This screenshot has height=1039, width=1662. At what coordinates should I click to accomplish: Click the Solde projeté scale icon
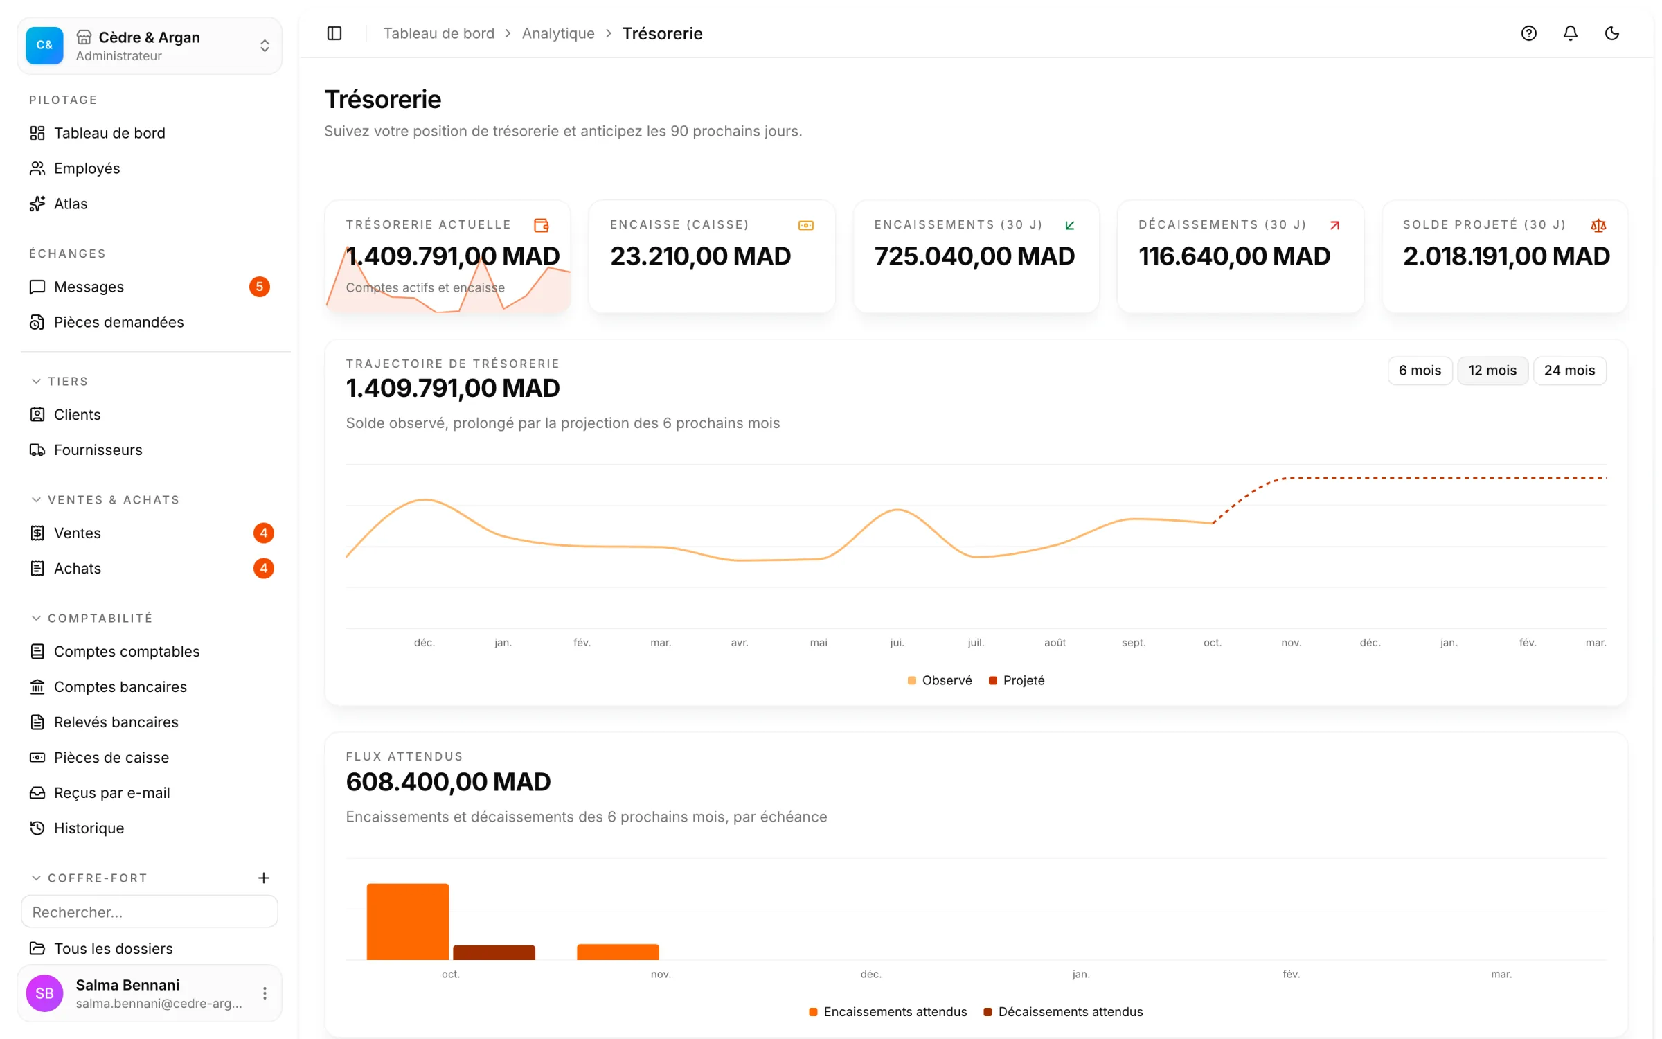pos(1598,225)
